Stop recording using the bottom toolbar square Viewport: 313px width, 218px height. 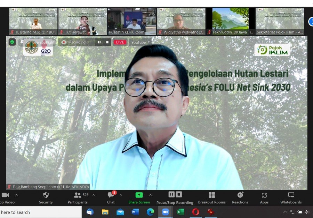pos(179,194)
